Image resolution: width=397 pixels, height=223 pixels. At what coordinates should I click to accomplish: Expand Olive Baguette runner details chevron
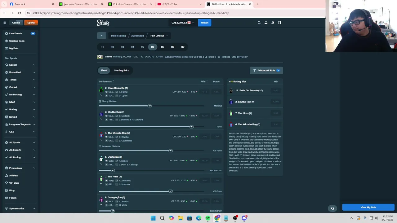point(101,95)
